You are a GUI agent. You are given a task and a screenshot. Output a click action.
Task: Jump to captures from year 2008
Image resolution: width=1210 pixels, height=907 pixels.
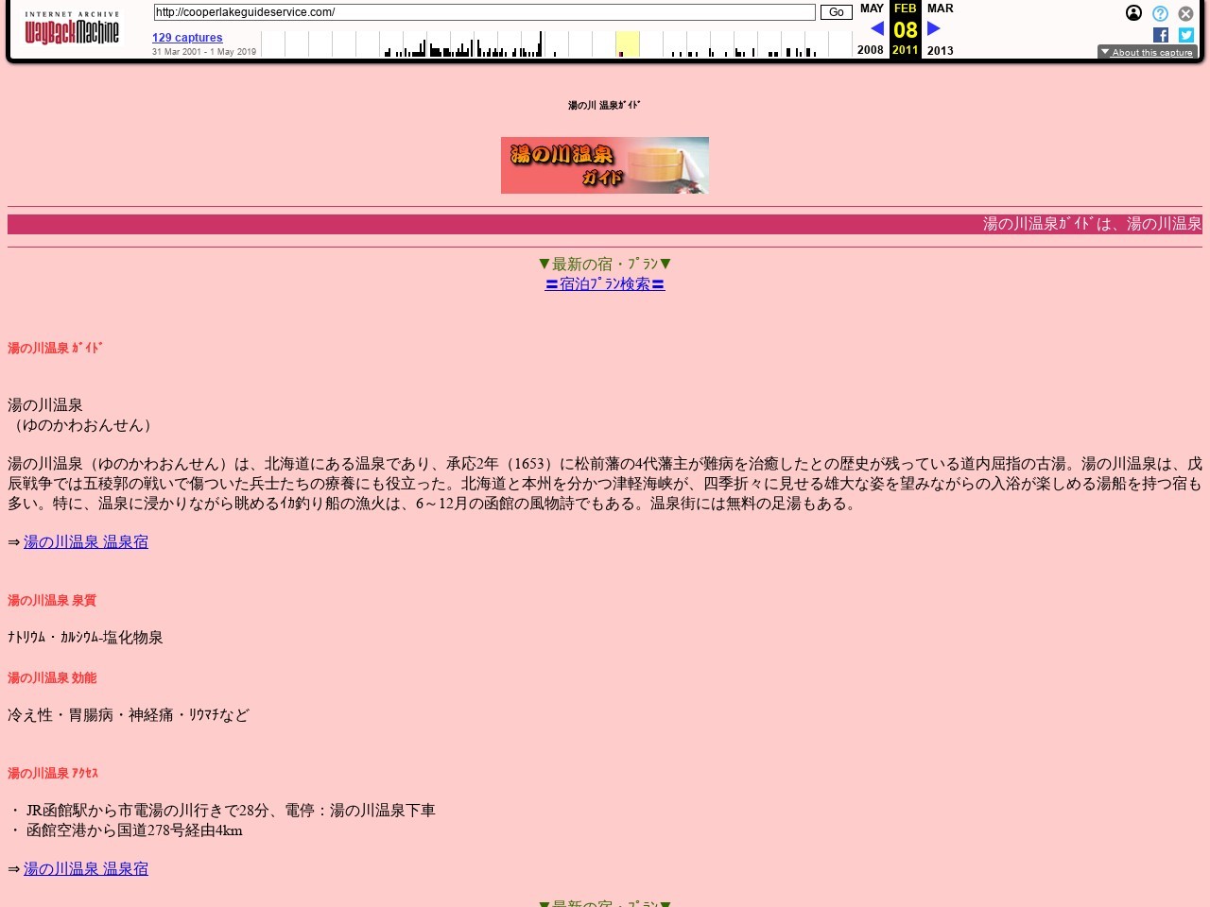click(870, 50)
